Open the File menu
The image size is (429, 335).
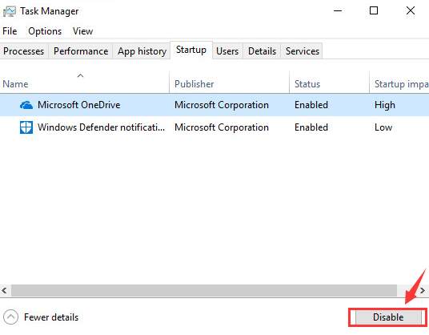(x=10, y=31)
